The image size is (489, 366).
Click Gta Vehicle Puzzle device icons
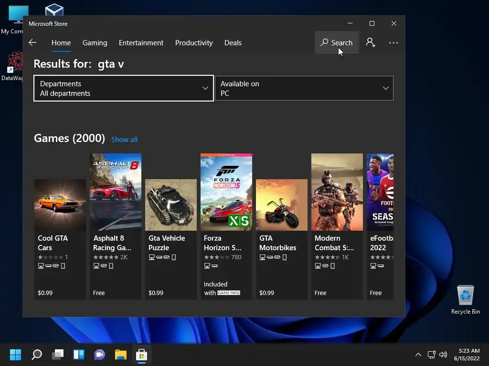pyautogui.click(x=162, y=257)
